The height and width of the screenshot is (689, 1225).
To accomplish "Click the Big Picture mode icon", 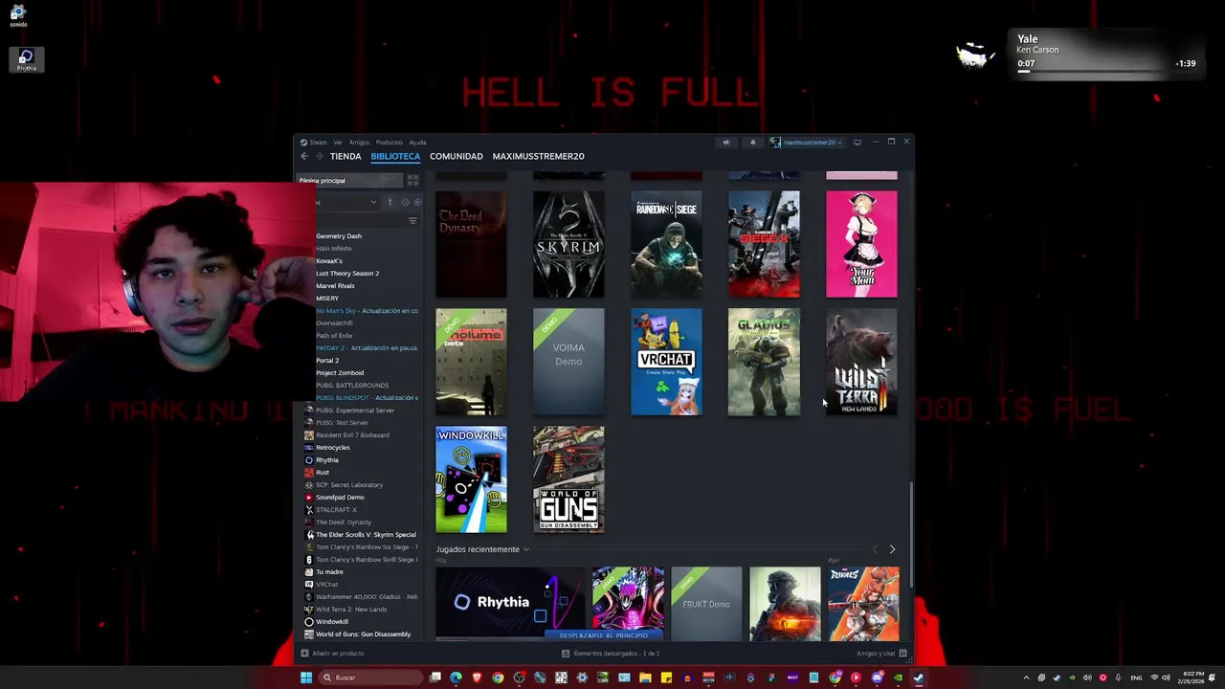I will (857, 143).
